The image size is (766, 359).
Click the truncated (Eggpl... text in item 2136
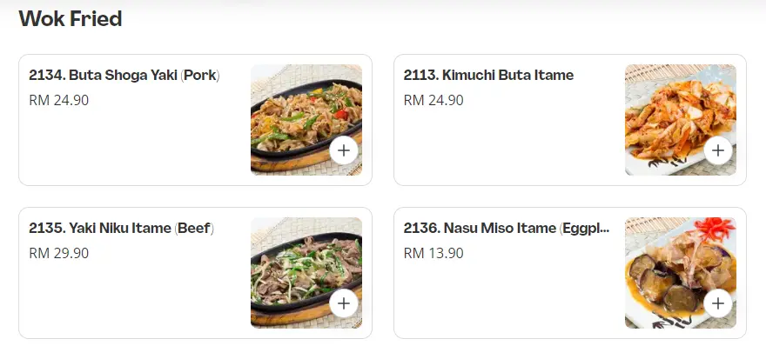585,229
